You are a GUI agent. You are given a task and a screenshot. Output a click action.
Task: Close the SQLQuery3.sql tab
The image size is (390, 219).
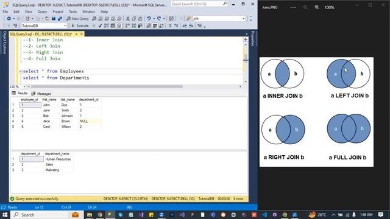coord(81,34)
